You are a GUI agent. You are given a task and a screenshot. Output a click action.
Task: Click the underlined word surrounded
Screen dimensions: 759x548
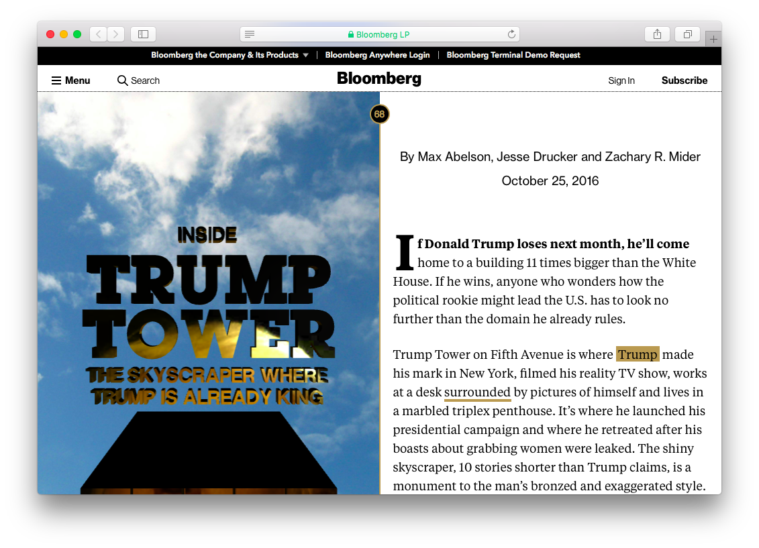pos(477,392)
